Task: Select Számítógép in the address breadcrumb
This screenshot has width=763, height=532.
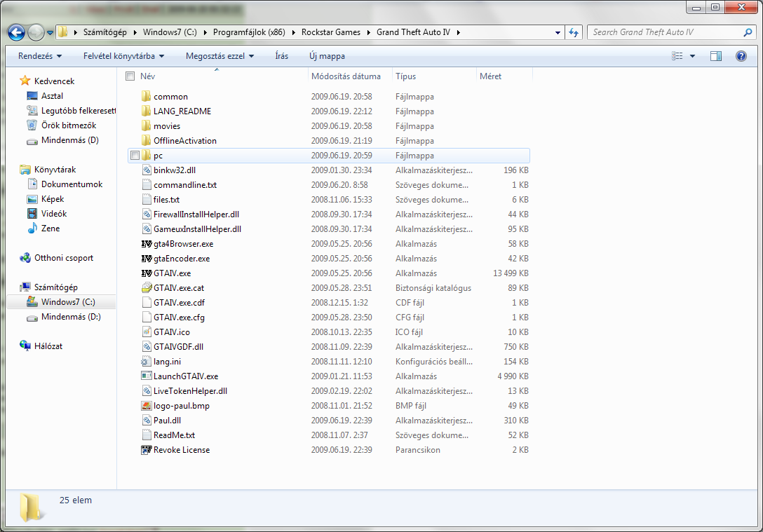Action: (104, 32)
